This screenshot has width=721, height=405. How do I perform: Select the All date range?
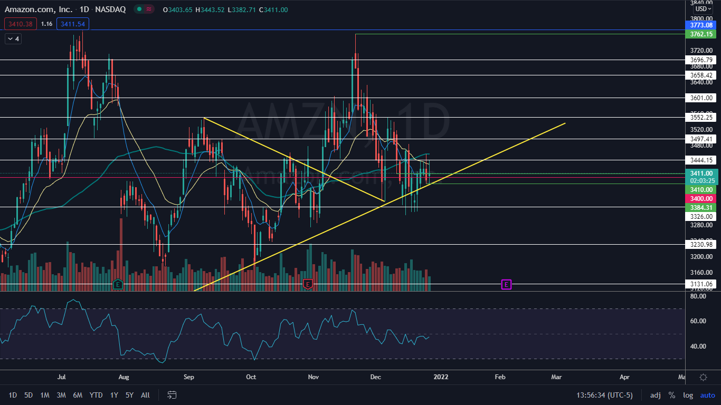click(146, 395)
